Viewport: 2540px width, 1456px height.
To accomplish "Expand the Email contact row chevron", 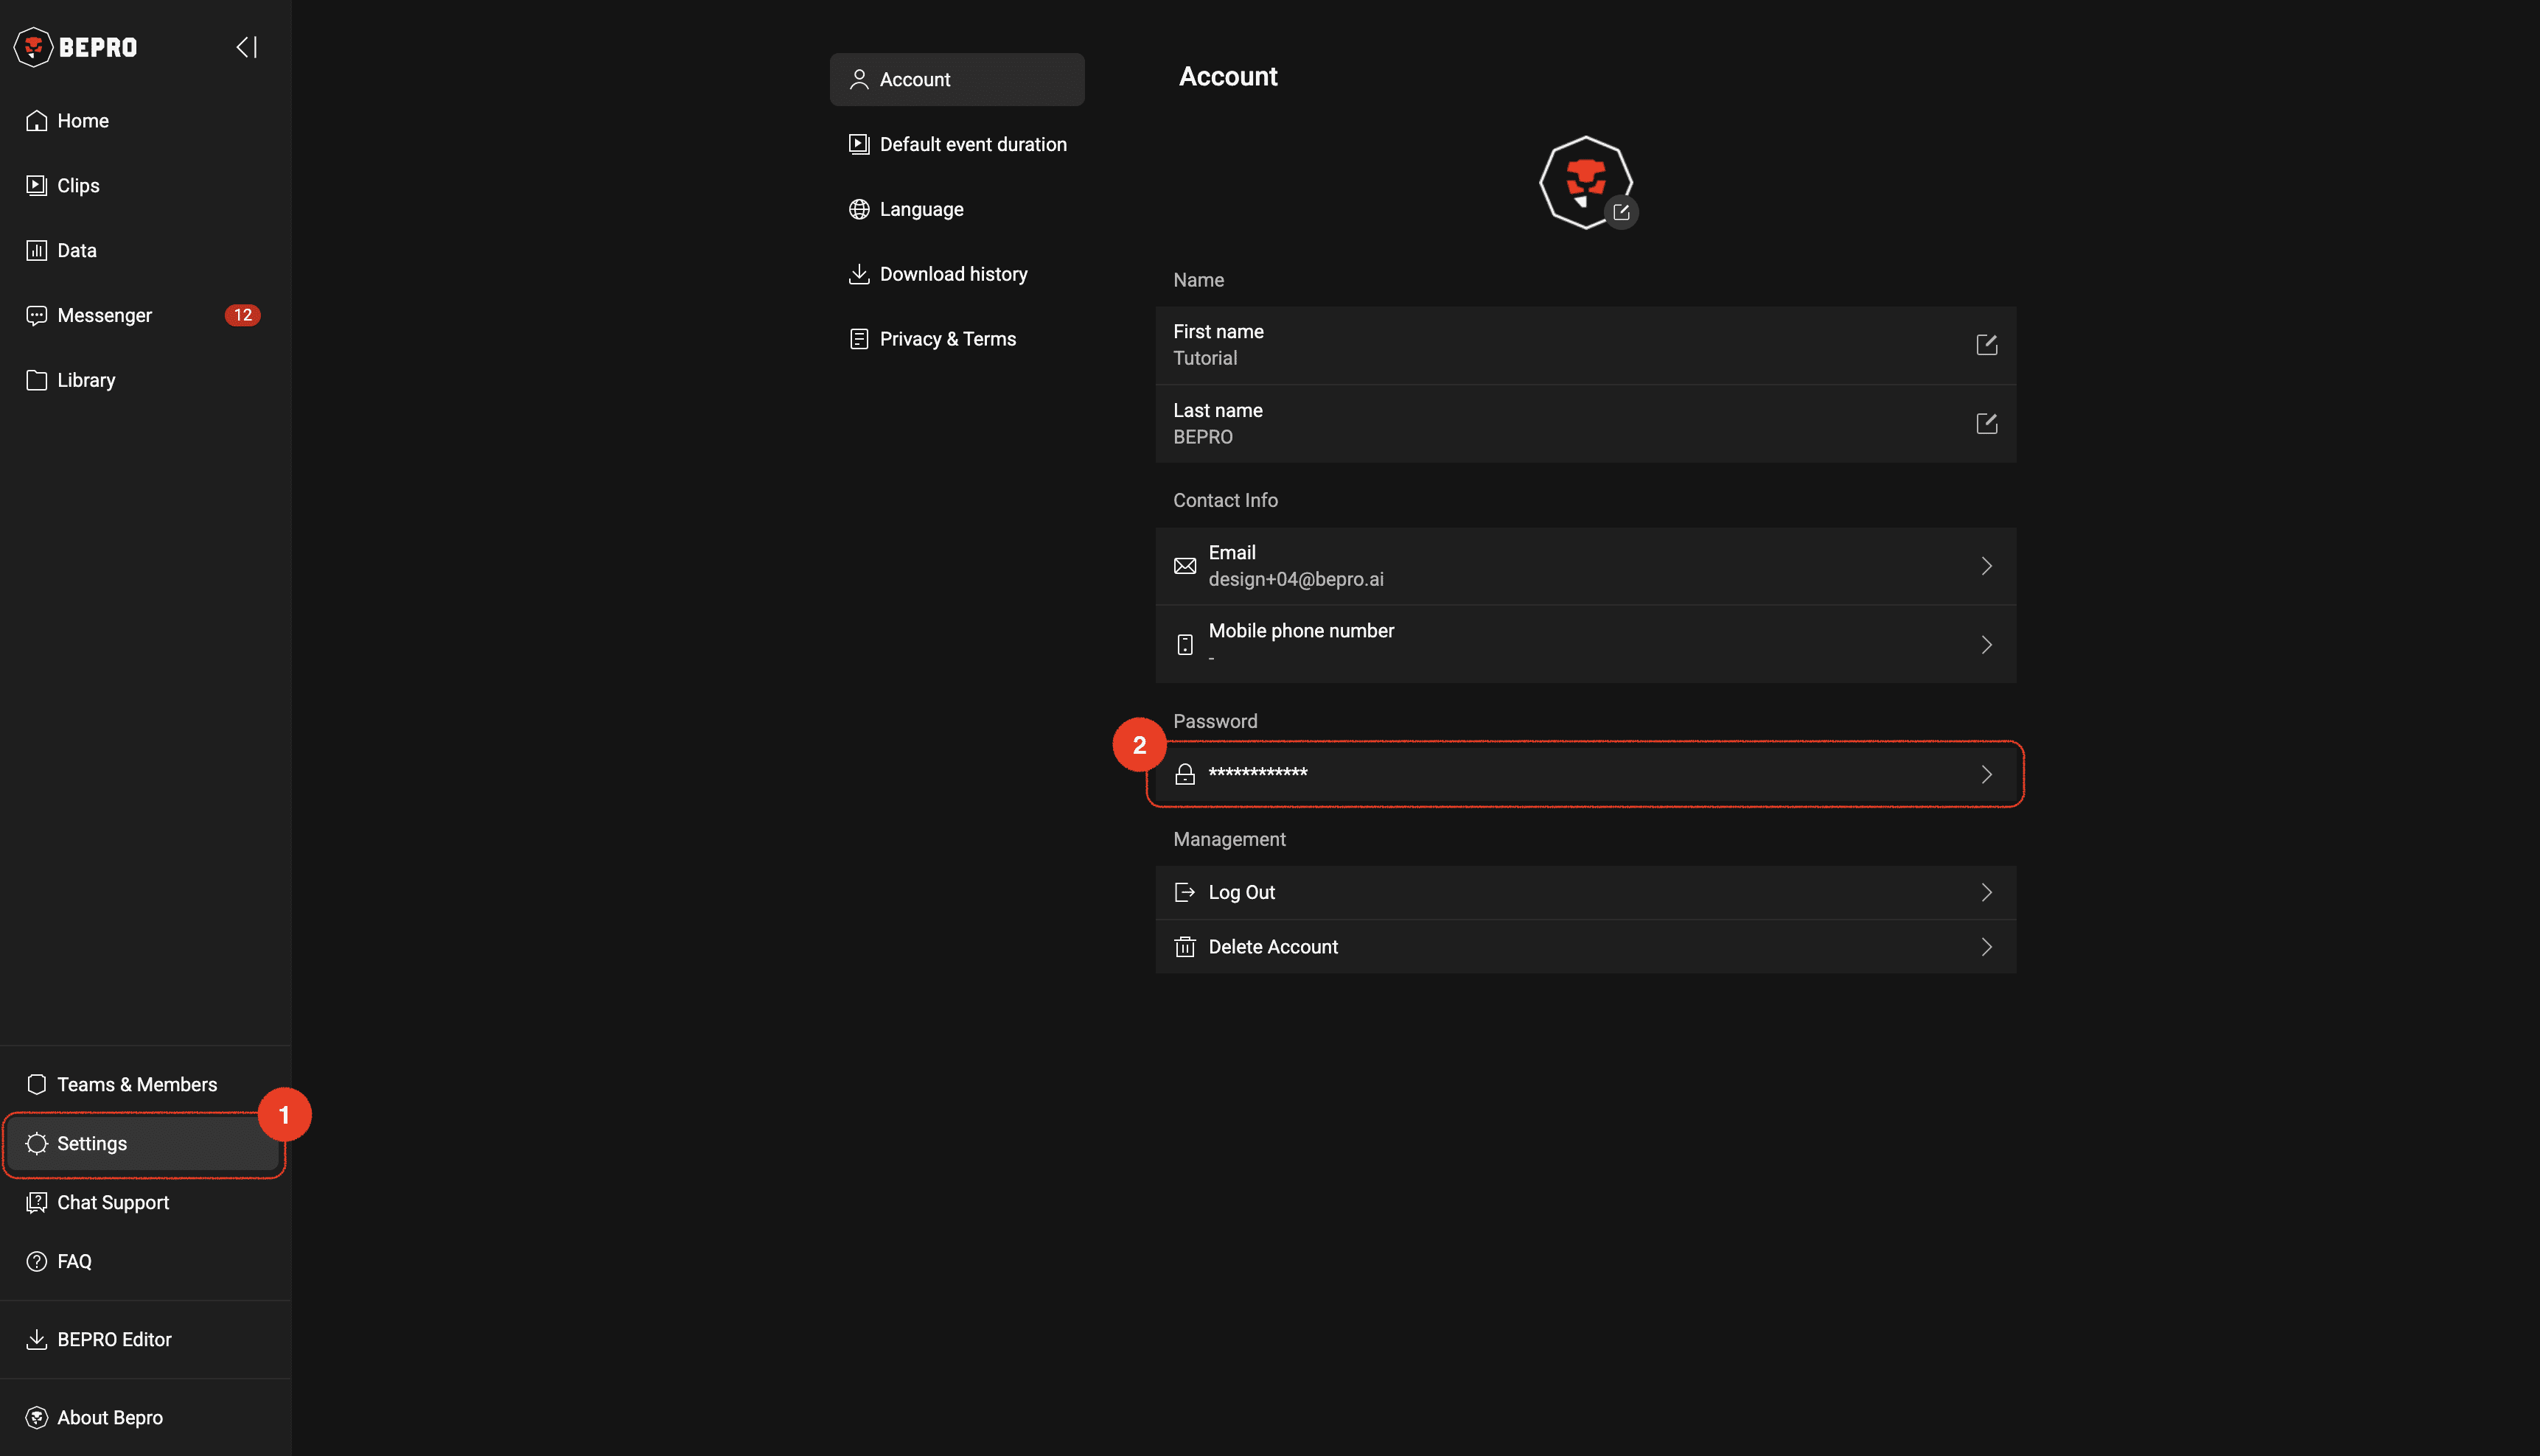I will 1986,566.
